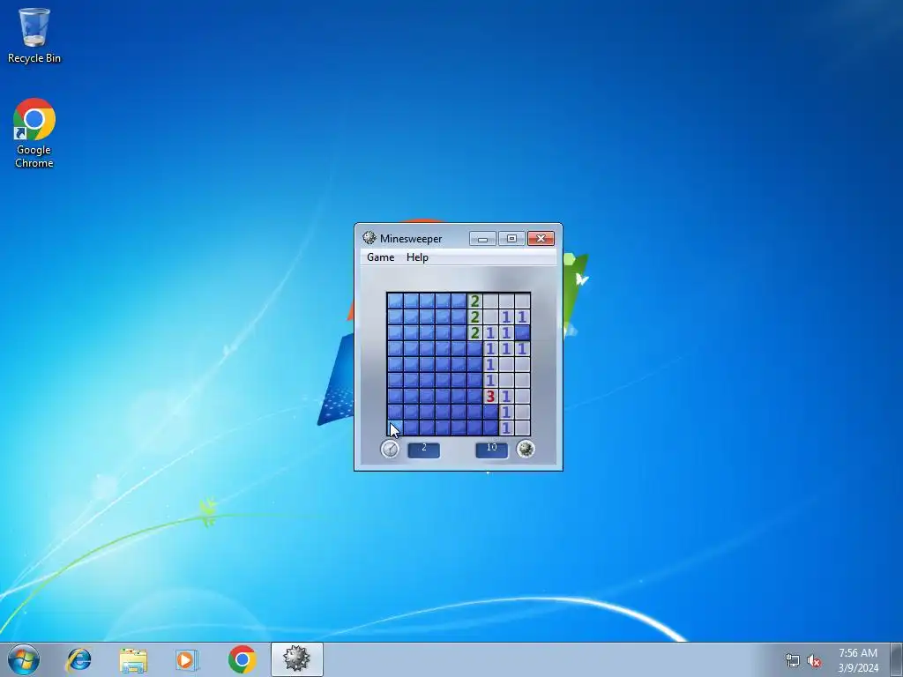This screenshot has width=903, height=677.
Task: Click the clock timer icon below the grid
Action: (x=390, y=449)
